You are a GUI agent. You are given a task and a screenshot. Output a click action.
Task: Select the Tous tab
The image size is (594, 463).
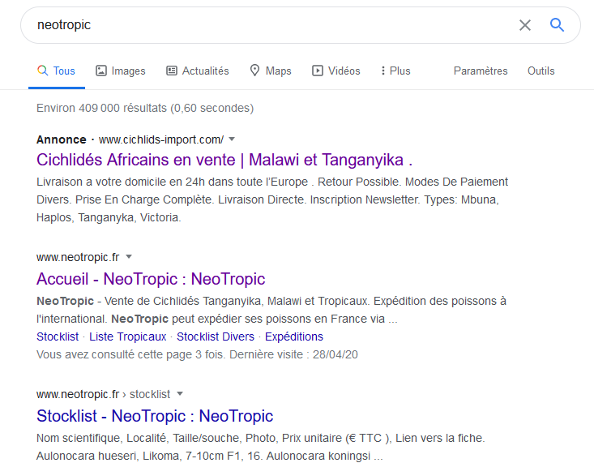(57, 71)
